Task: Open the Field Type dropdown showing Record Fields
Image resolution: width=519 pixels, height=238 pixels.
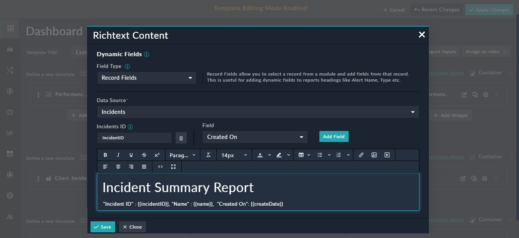Action: [146, 77]
